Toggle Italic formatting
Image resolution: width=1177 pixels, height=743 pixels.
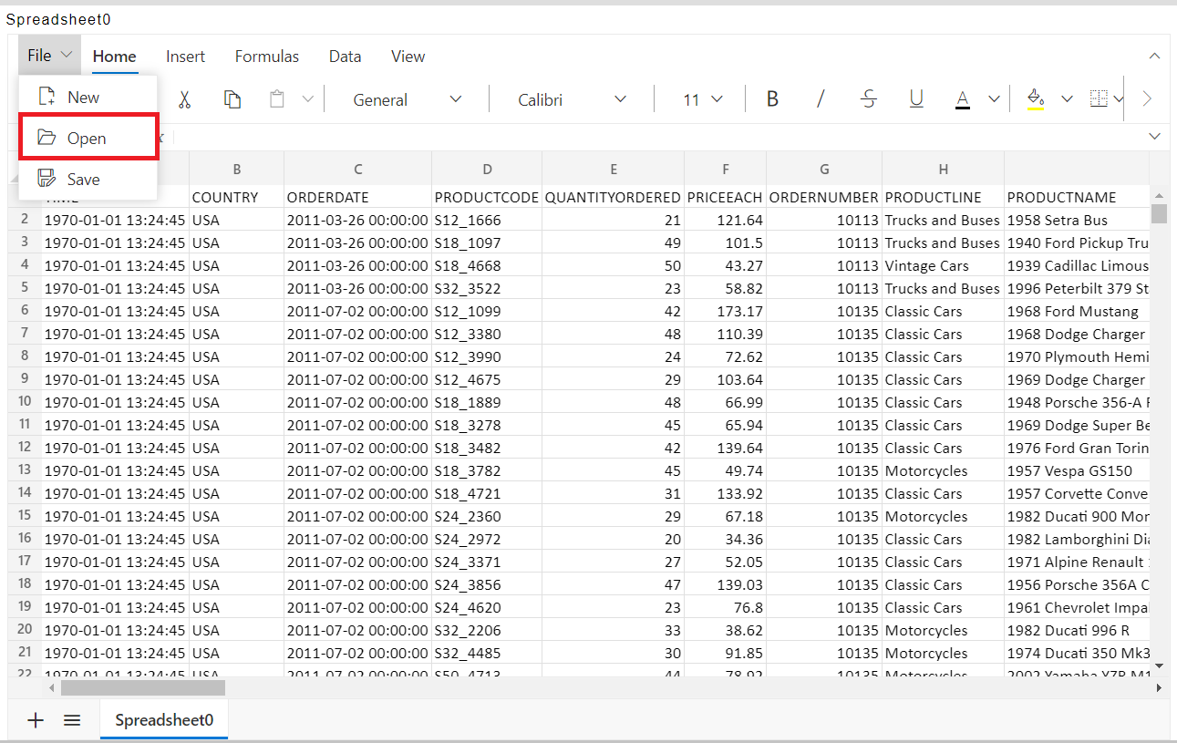click(x=821, y=99)
